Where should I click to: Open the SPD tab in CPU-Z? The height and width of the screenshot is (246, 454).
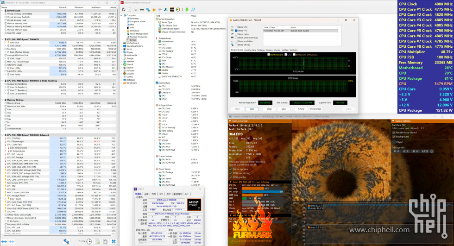pyautogui.click(x=160, y=194)
